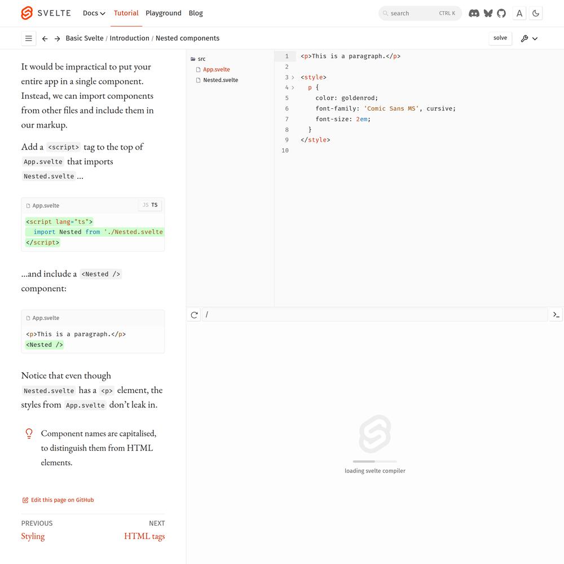Go to previous lesson Styling
The height and width of the screenshot is (564, 564).
[x=33, y=536]
